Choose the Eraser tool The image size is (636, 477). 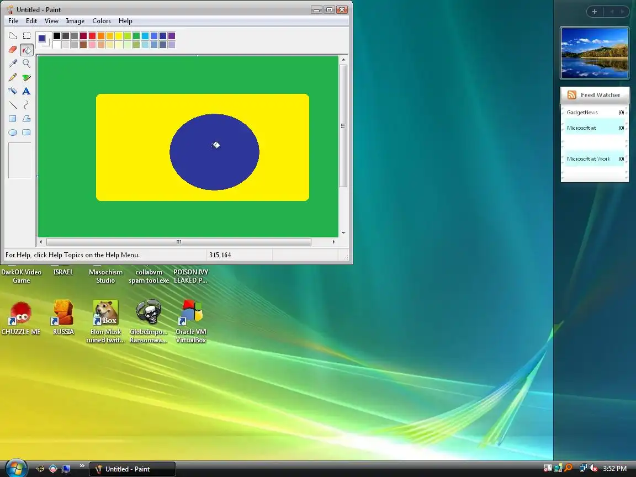click(x=13, y=50)
